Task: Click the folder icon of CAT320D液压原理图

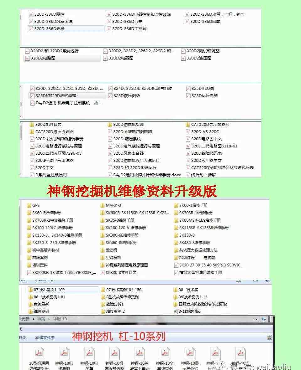Action: [32, 132]
